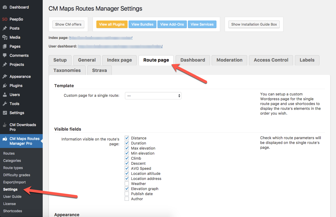Click the Appearance paintbrush icon
Screen dimensions: 336x217
click(x=5, y=77)
